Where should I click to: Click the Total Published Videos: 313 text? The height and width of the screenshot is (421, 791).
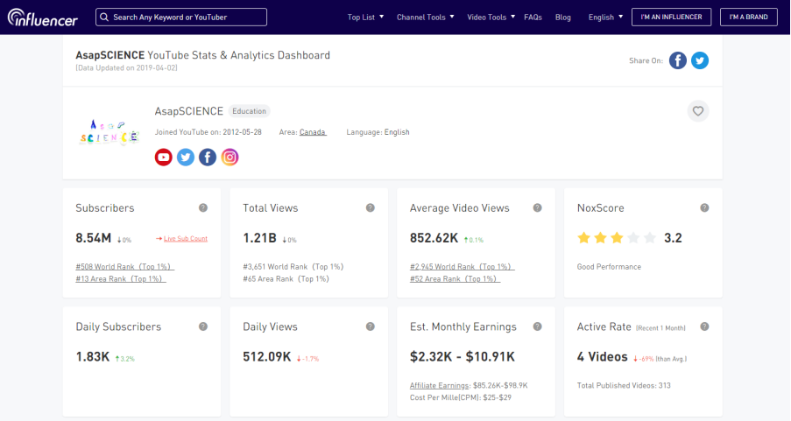pyautogui.click(x=624, y=386)
